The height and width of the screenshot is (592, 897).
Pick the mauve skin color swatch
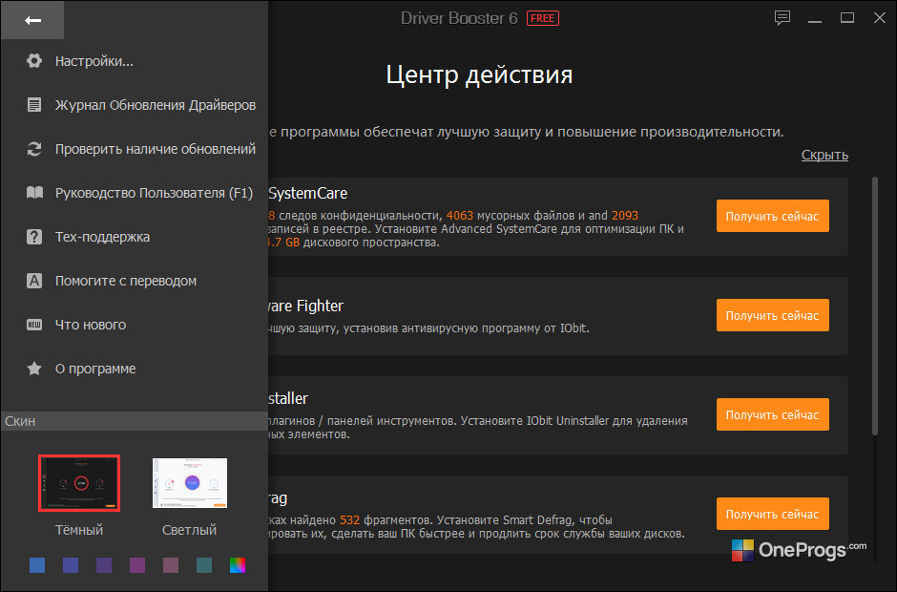tap(171, 565)
